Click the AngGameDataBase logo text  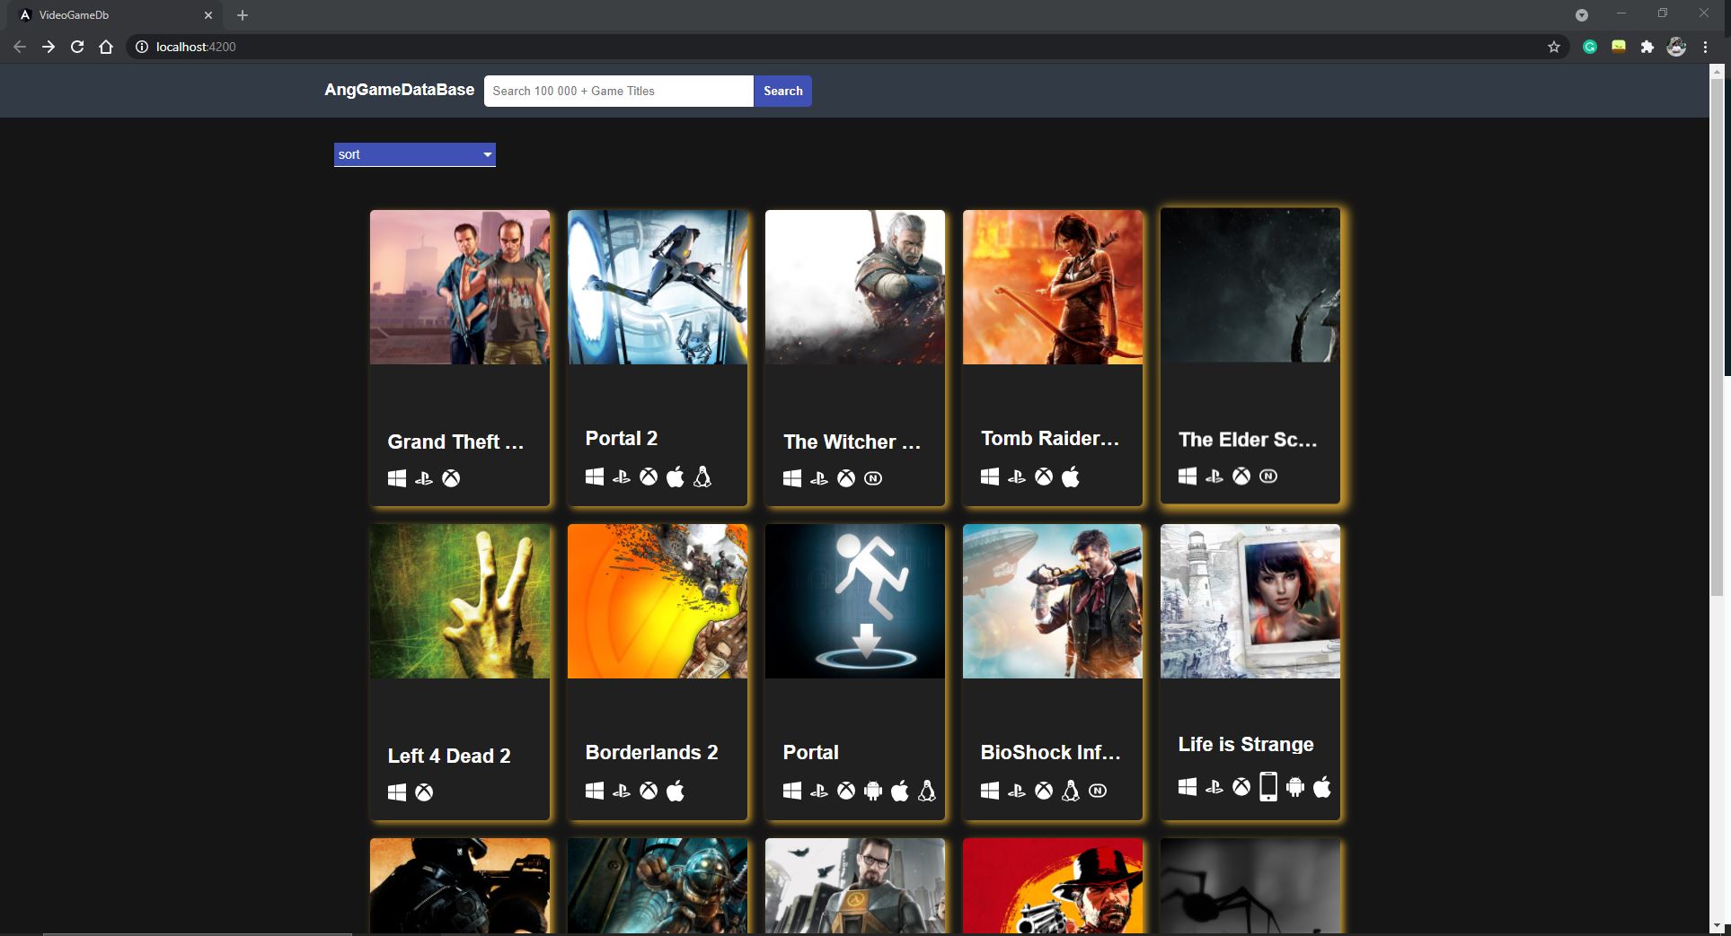(400, 90)
